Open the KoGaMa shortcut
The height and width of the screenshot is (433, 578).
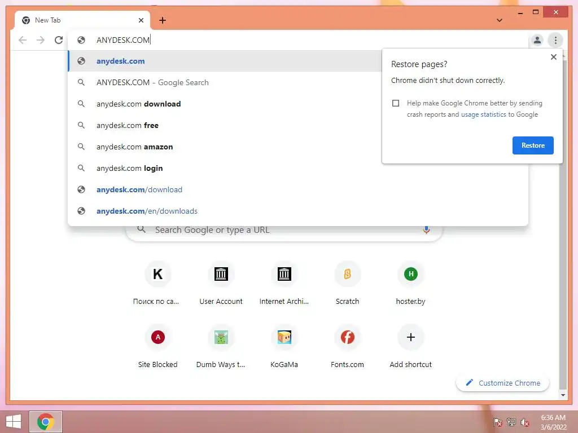(284, 347)
